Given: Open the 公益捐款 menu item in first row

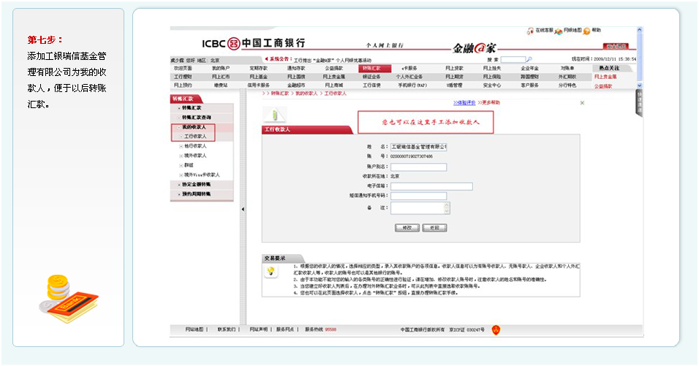Looking at the screenshot, I should pyautogui.click(x=334, y=69).
